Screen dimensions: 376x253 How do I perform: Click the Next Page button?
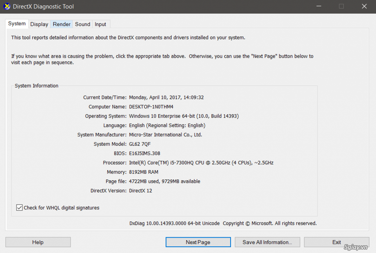click(x=198, y=242)
